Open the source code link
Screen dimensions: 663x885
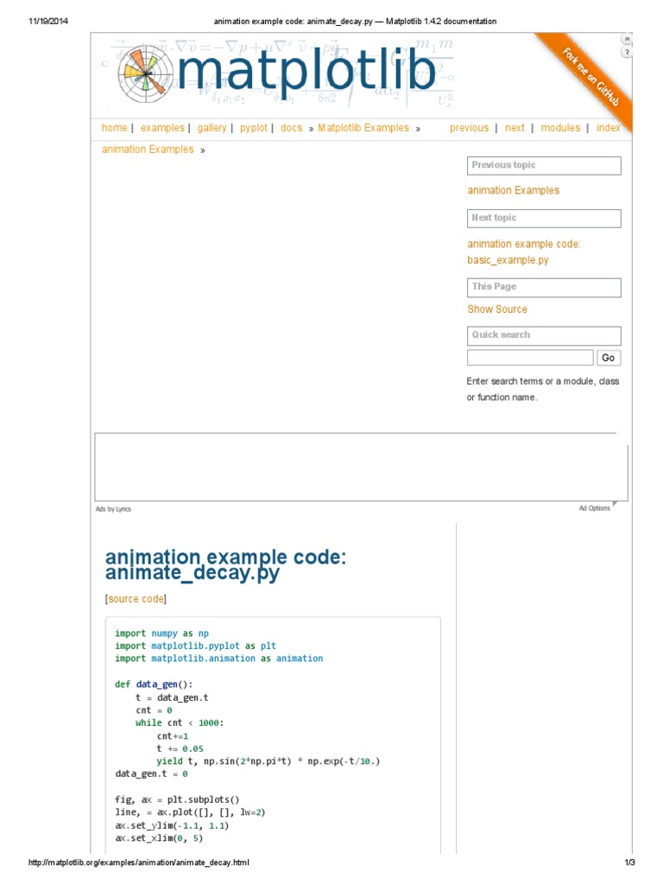pos(136,599)
